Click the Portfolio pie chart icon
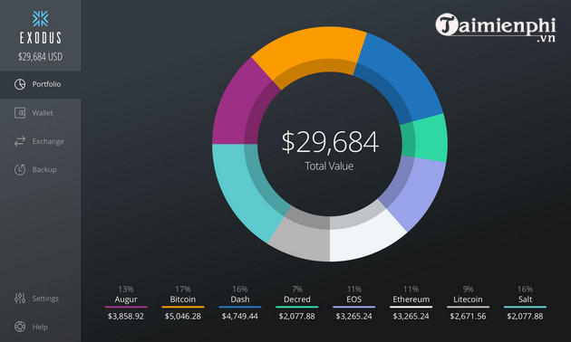 [20, 84]
